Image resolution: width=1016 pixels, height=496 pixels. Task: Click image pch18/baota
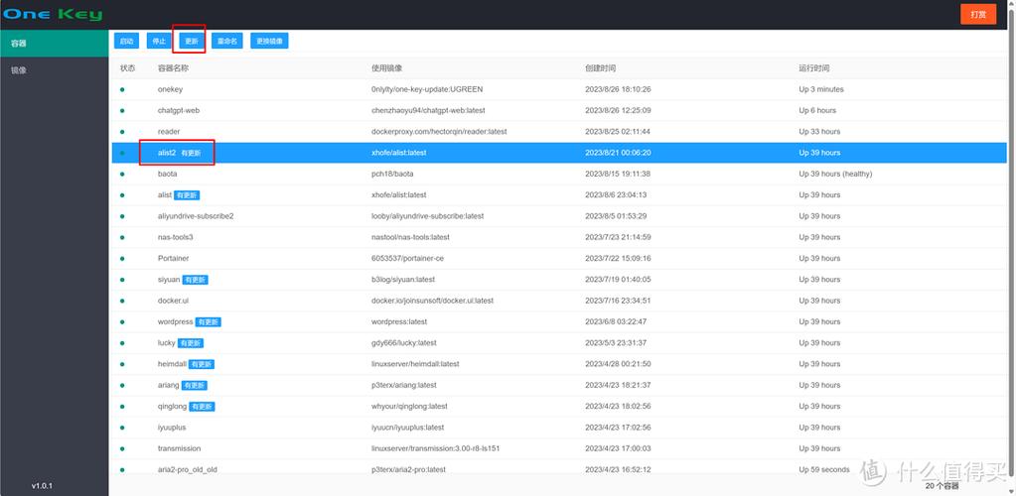[x=392, y=175]
